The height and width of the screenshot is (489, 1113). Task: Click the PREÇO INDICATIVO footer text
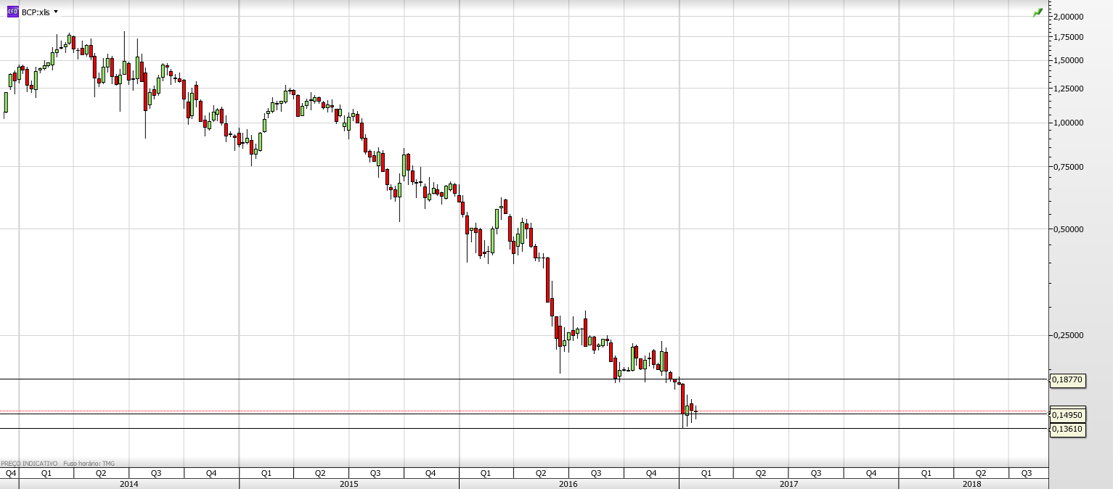(x=29, y=463)
